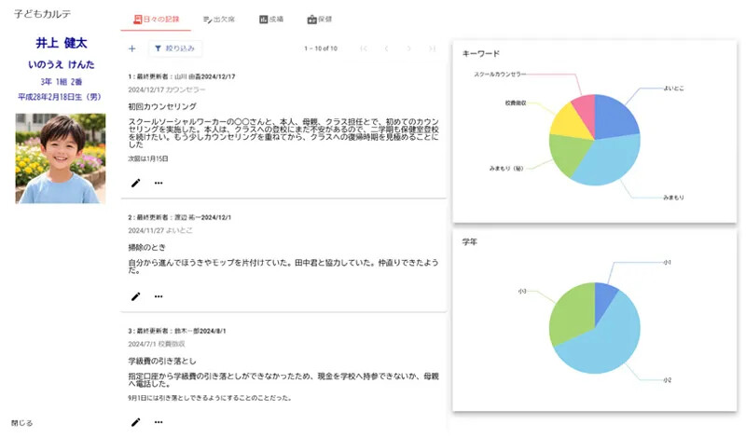Edit the 掃除のとき record with pencil
746x438 pixels.
coord(135,296)
